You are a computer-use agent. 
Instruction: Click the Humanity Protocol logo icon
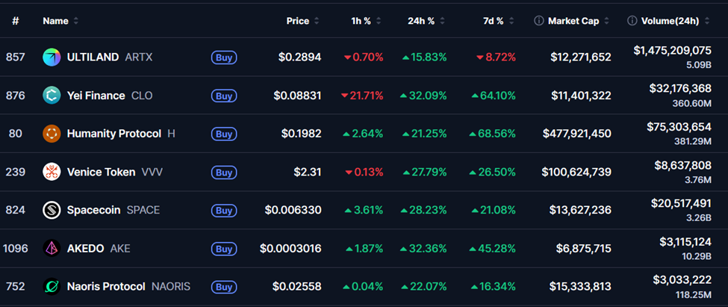[52, 134]
